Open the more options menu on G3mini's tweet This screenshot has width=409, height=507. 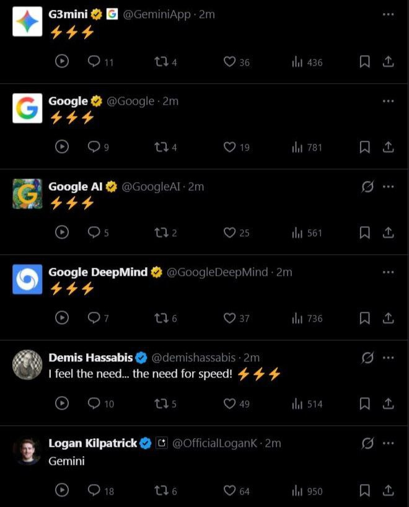coord(389,14)
